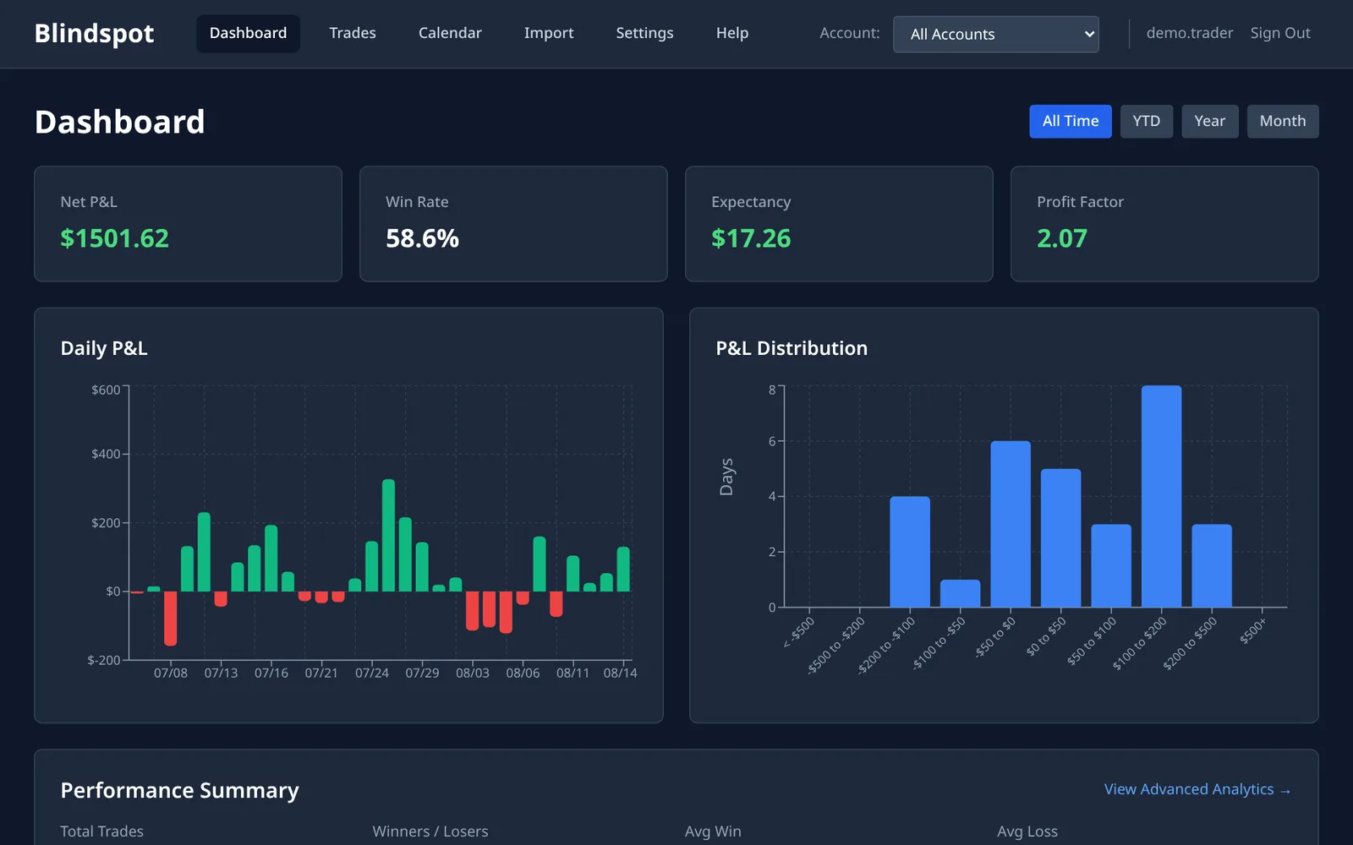Open the Import page

click(549, 33)
